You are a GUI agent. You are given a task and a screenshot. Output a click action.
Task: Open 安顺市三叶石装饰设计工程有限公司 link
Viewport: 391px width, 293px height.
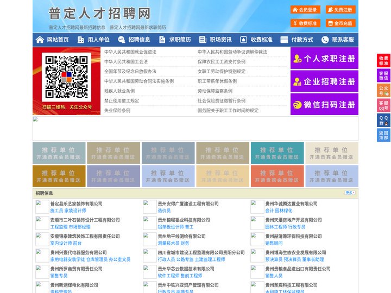85,220
